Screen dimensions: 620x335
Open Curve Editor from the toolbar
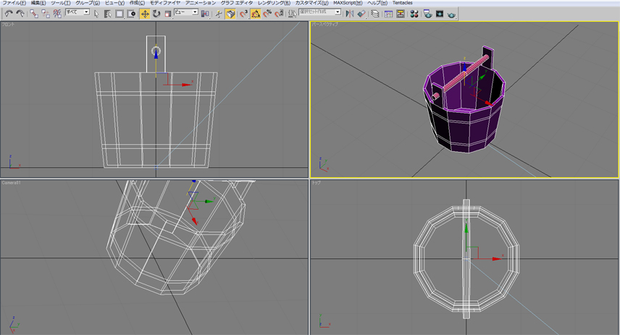coord(388,13)
